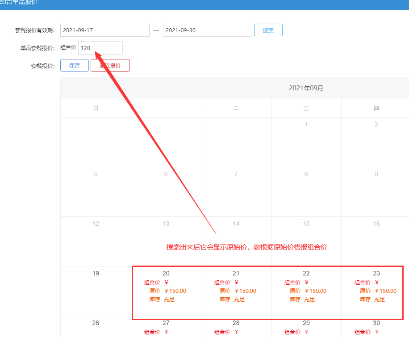Click the end date field showing 2021-09-30
The height and width of the screenshot is (338, 409).
click(x=207, y=30)
